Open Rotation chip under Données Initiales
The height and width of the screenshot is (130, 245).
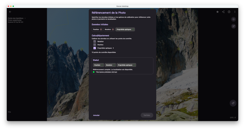click(109, 29)
